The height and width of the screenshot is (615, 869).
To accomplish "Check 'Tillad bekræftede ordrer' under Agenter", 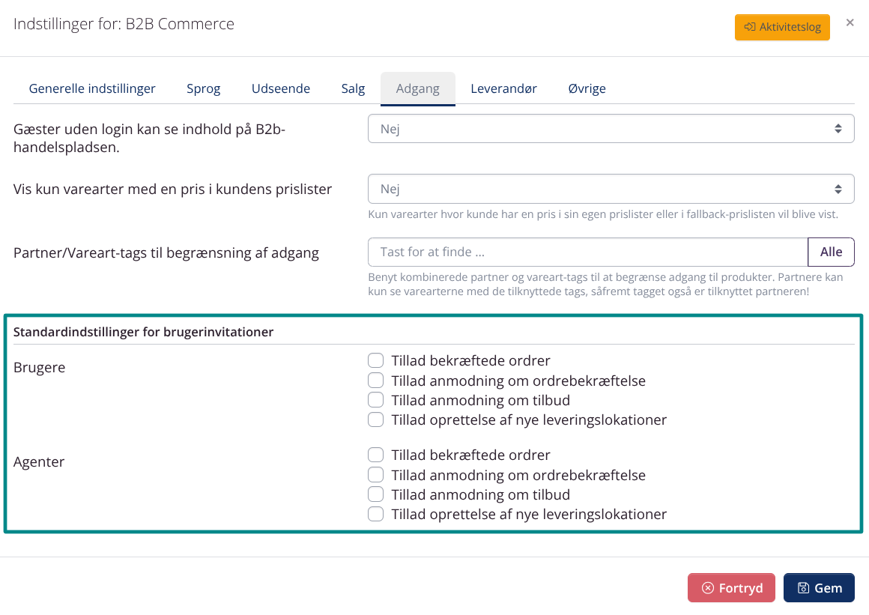I will (375, 455).
